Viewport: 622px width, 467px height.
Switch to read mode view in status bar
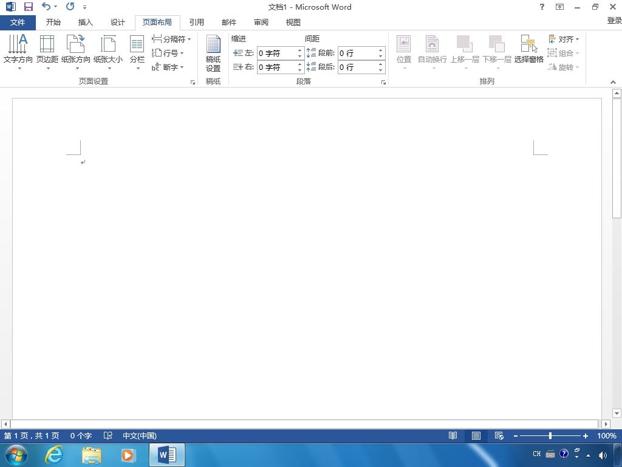point(453,435)
